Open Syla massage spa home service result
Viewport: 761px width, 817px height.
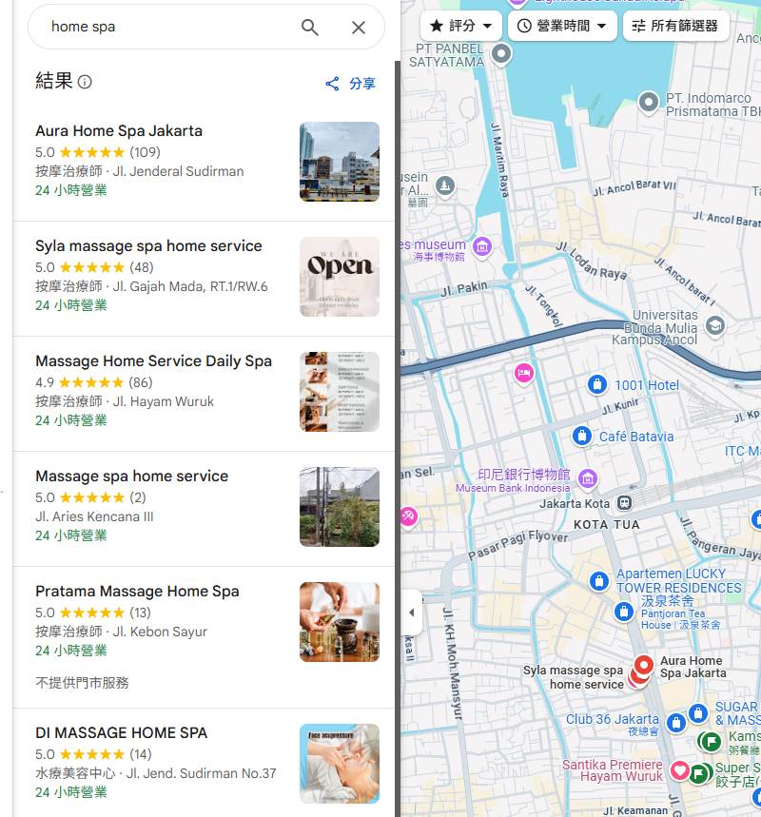coord(204,279)
